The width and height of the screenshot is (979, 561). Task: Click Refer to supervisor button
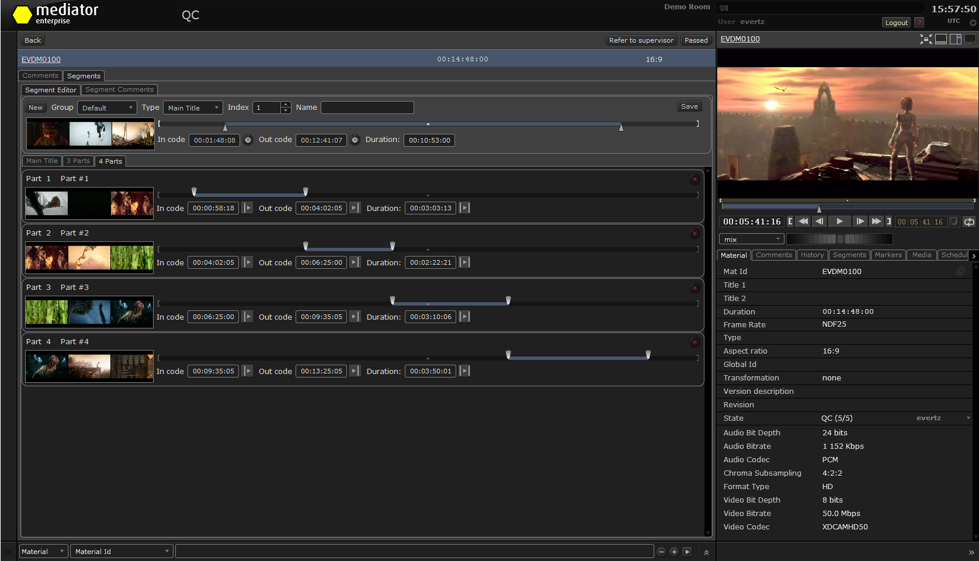pos(641,40)
